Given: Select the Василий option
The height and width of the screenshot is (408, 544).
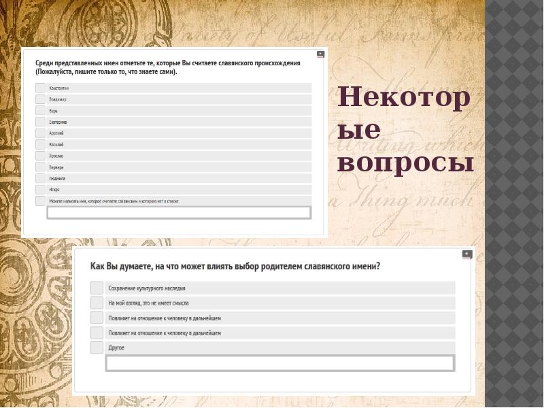Looking at the screenshot, I should (39, 144).
